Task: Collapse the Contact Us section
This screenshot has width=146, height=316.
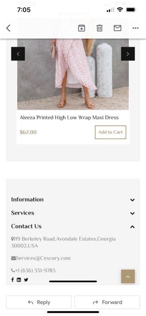Action: [73, 226]
